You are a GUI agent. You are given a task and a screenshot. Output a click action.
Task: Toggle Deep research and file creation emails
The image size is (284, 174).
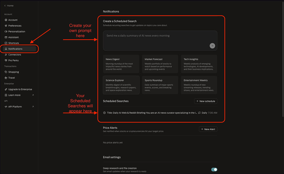(x=214, y=170)
